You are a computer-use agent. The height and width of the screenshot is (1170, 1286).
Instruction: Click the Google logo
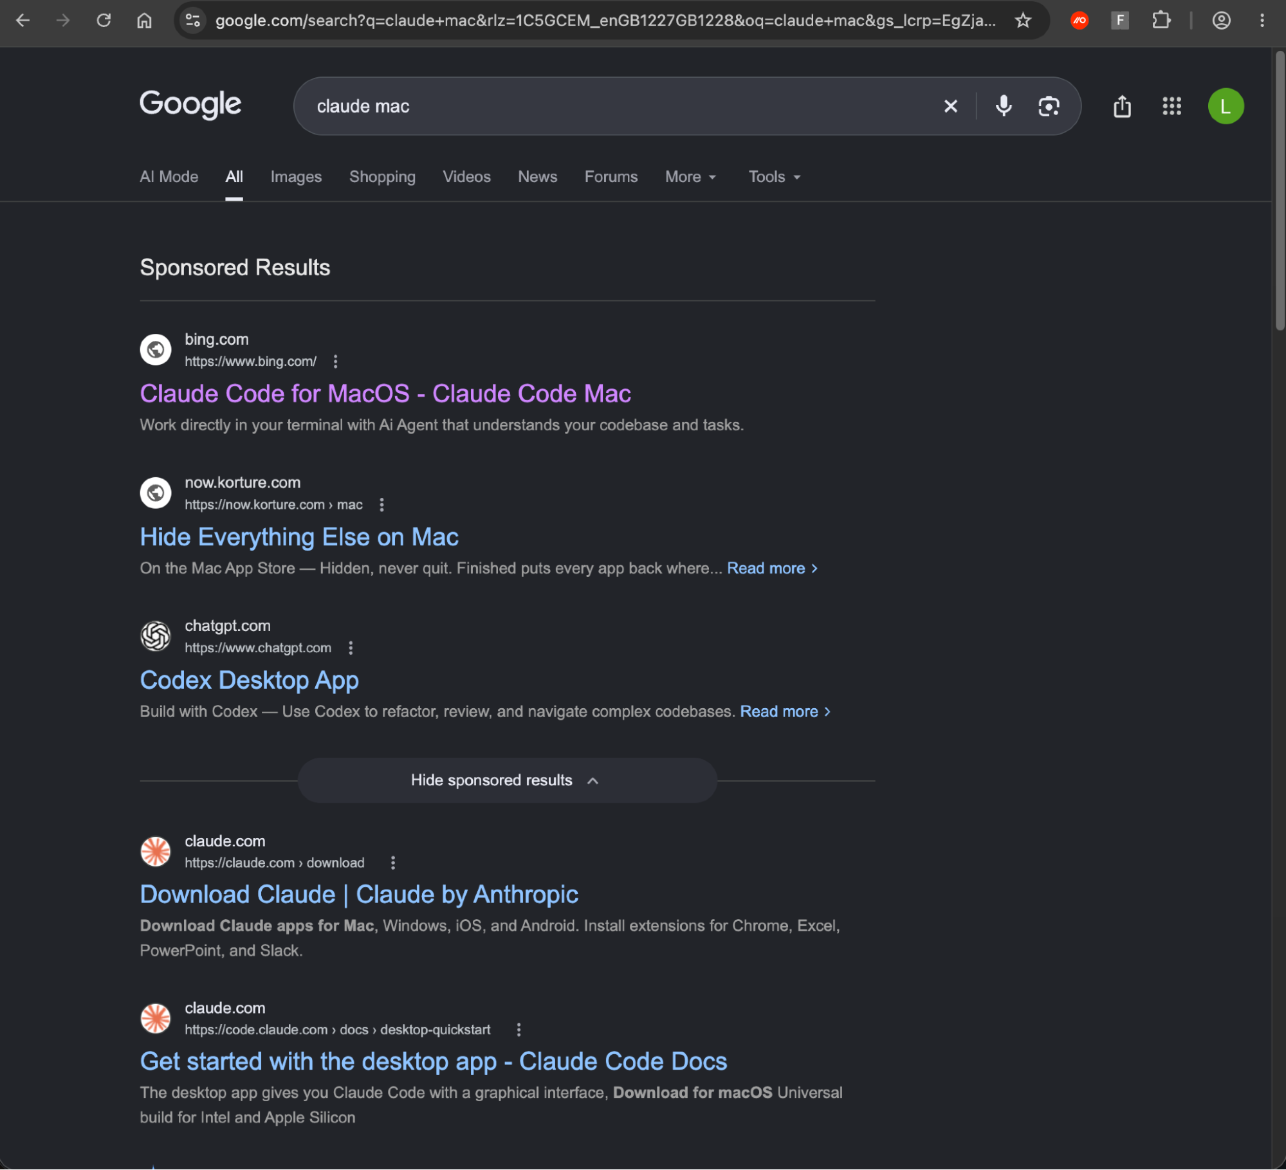(190, 104)
